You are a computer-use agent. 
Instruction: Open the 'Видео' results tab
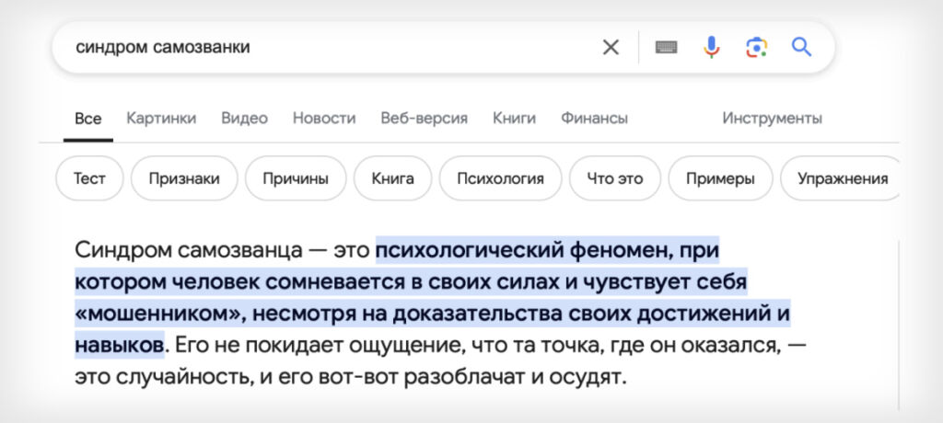point(244,119)
